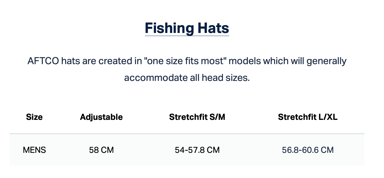
Task: Click the 56.8-60.6 CM measurement cell
Action: pyautogui.click(x=308, y=150)
